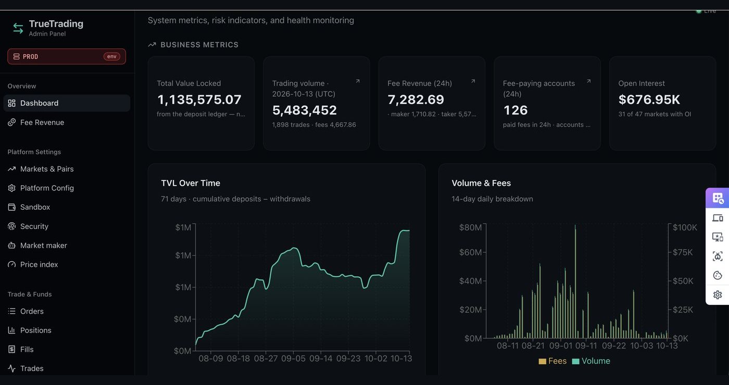Open the Orders page

pyautogui.click(x=67, y=311)
